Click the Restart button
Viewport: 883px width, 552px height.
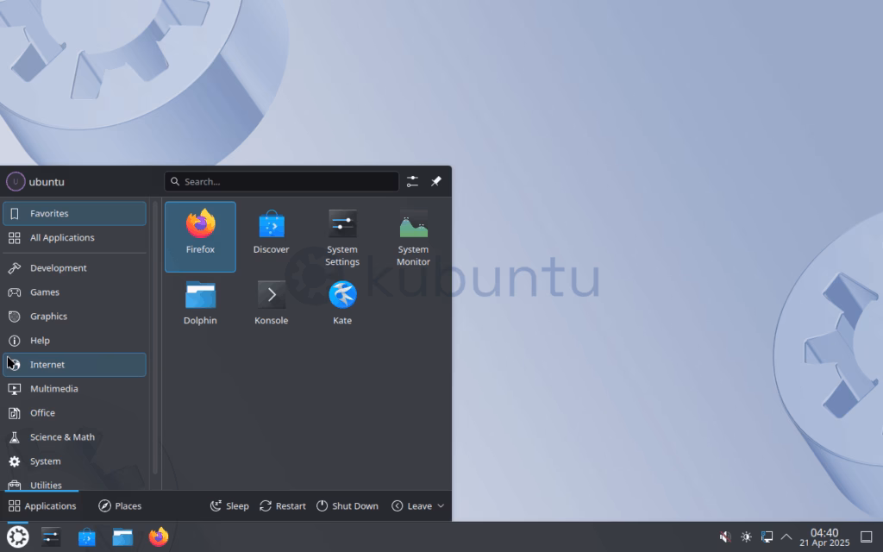click(x=283, y=505)
